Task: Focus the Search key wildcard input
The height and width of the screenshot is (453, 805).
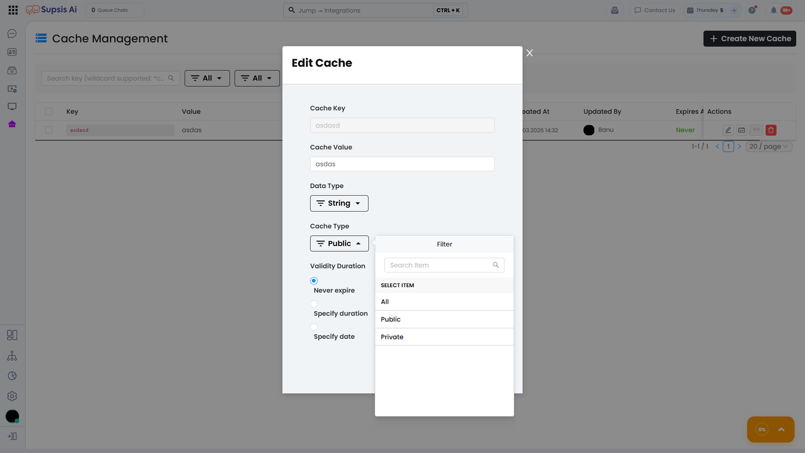Action: coord(111,78)
